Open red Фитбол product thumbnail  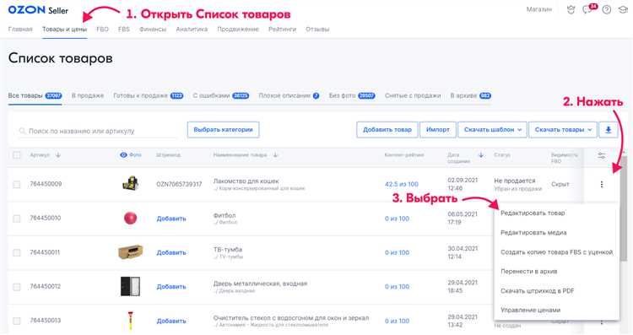point(130,219)
